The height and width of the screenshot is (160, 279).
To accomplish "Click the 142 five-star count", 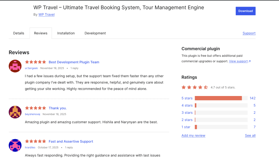I will click(x=252, y=98).
